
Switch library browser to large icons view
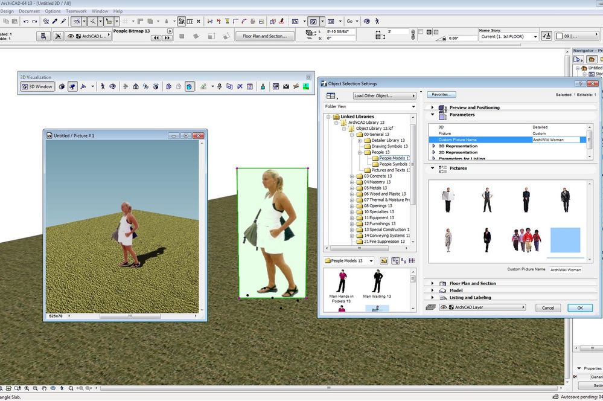394,261
